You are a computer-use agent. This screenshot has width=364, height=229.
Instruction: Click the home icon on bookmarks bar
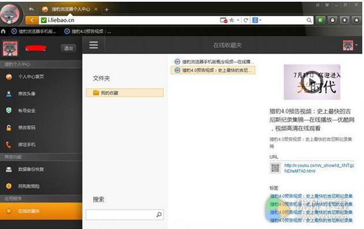[x=3, y=31]
